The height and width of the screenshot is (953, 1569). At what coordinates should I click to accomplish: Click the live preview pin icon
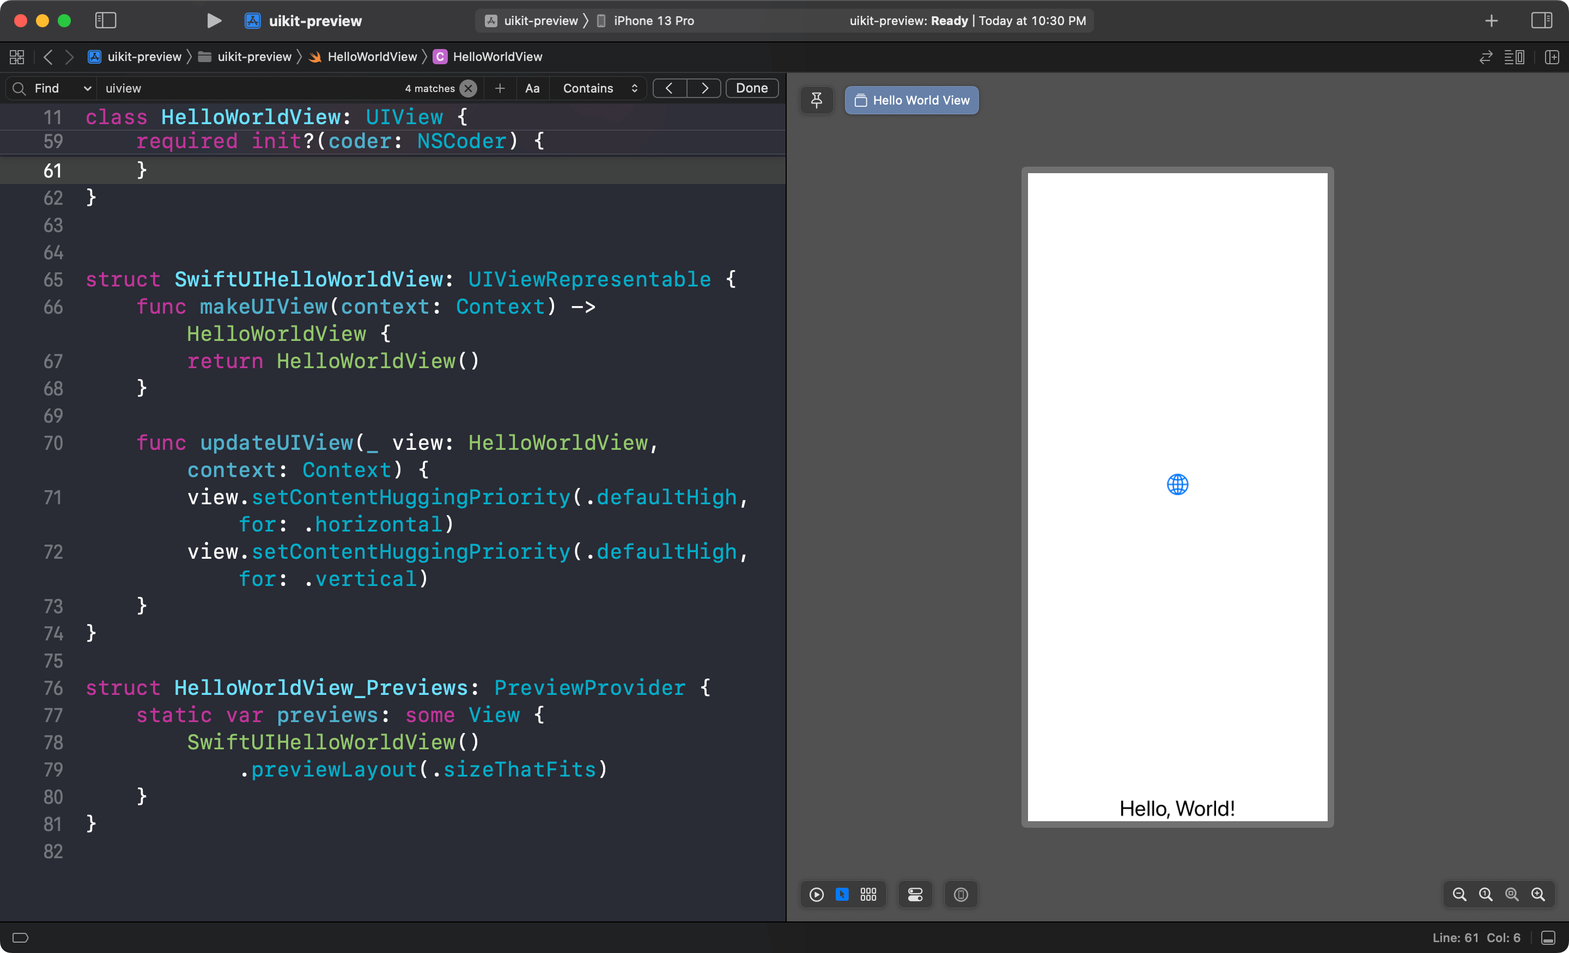(x=817, y=100)
